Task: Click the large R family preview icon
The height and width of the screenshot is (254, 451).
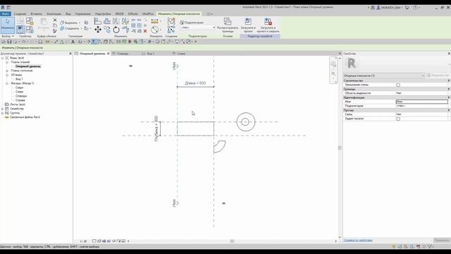Action: coord(352,63)
